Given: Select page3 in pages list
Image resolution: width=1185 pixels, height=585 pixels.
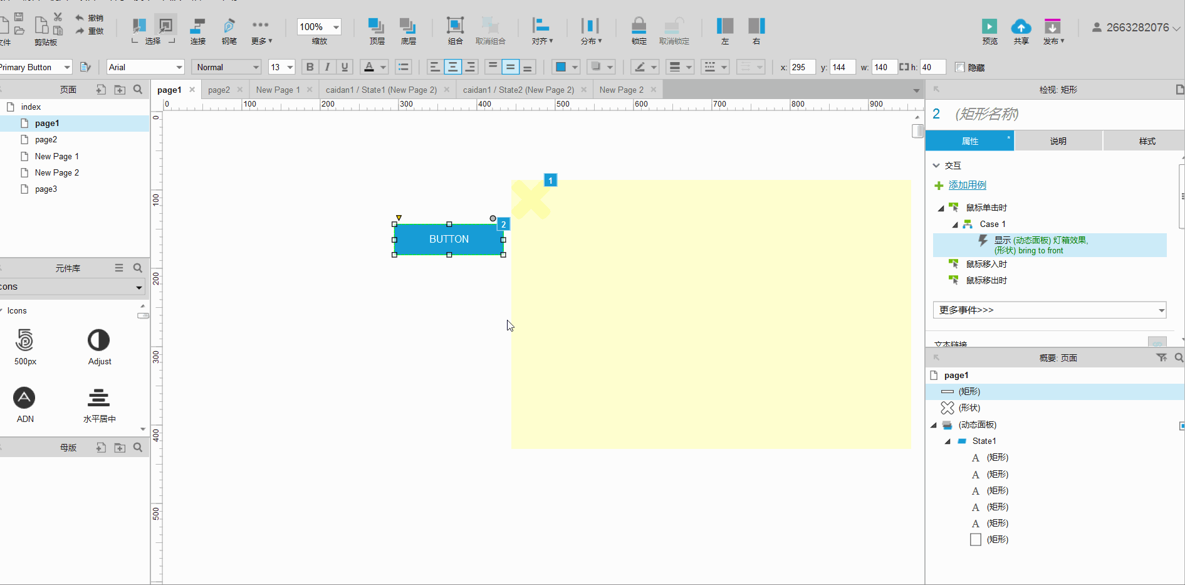Looking at the screenshot, I should [46, 189].
